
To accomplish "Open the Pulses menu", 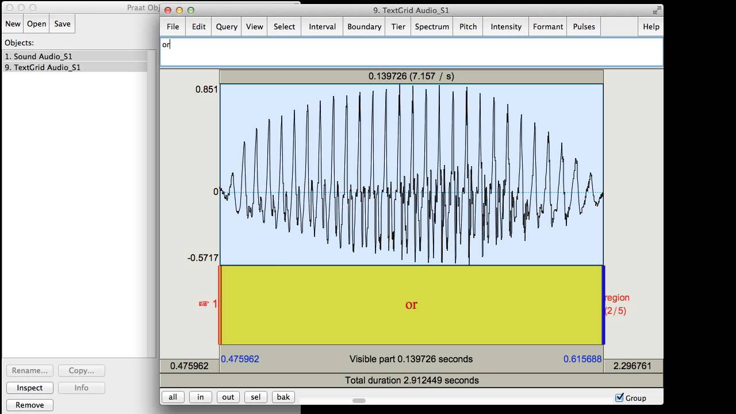I will tap(584, 26).
